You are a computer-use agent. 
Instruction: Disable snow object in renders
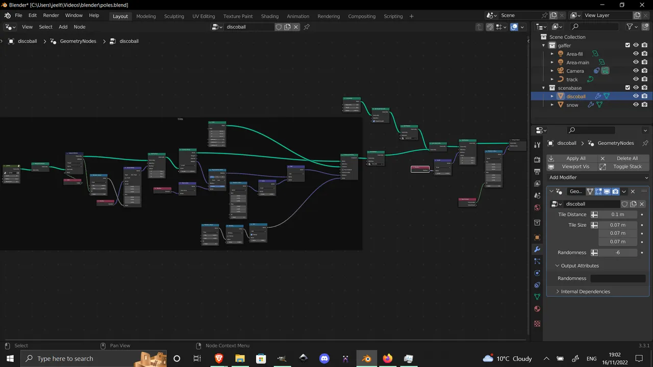coord(644,104)
